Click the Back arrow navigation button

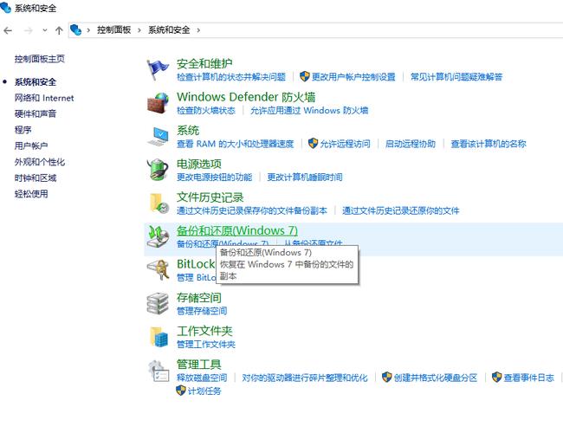9,29
